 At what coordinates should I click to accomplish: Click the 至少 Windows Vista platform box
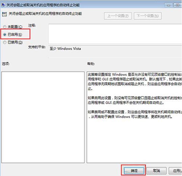point(115,52)
